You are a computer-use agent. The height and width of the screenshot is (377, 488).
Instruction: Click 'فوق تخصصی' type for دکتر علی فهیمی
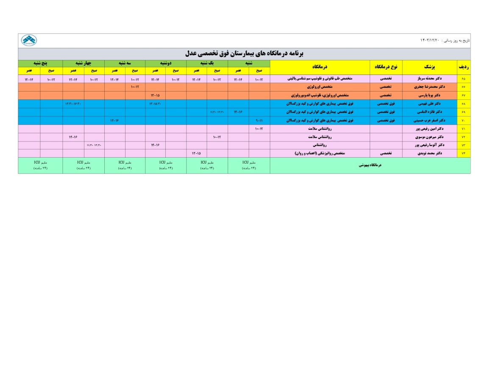pos(386,104)
